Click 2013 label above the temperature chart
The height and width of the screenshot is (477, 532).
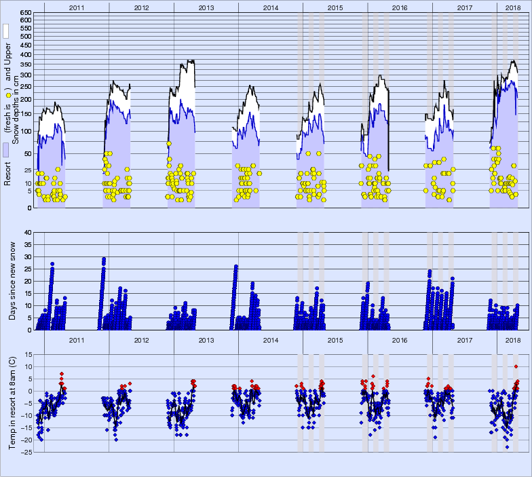[206, 340]
